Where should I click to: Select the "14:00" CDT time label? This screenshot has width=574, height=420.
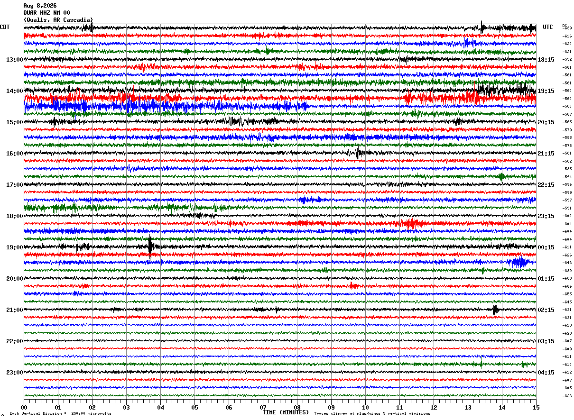pyautogui.click(x=15, y=91)
